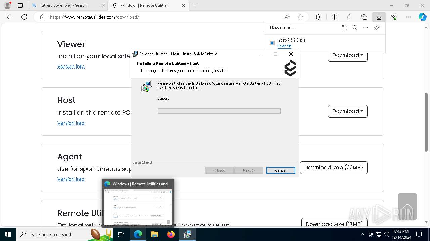This screenshot has height=241, width=430.
Task: Open the Extensions puzzle icon
Action: pos(318,17)
